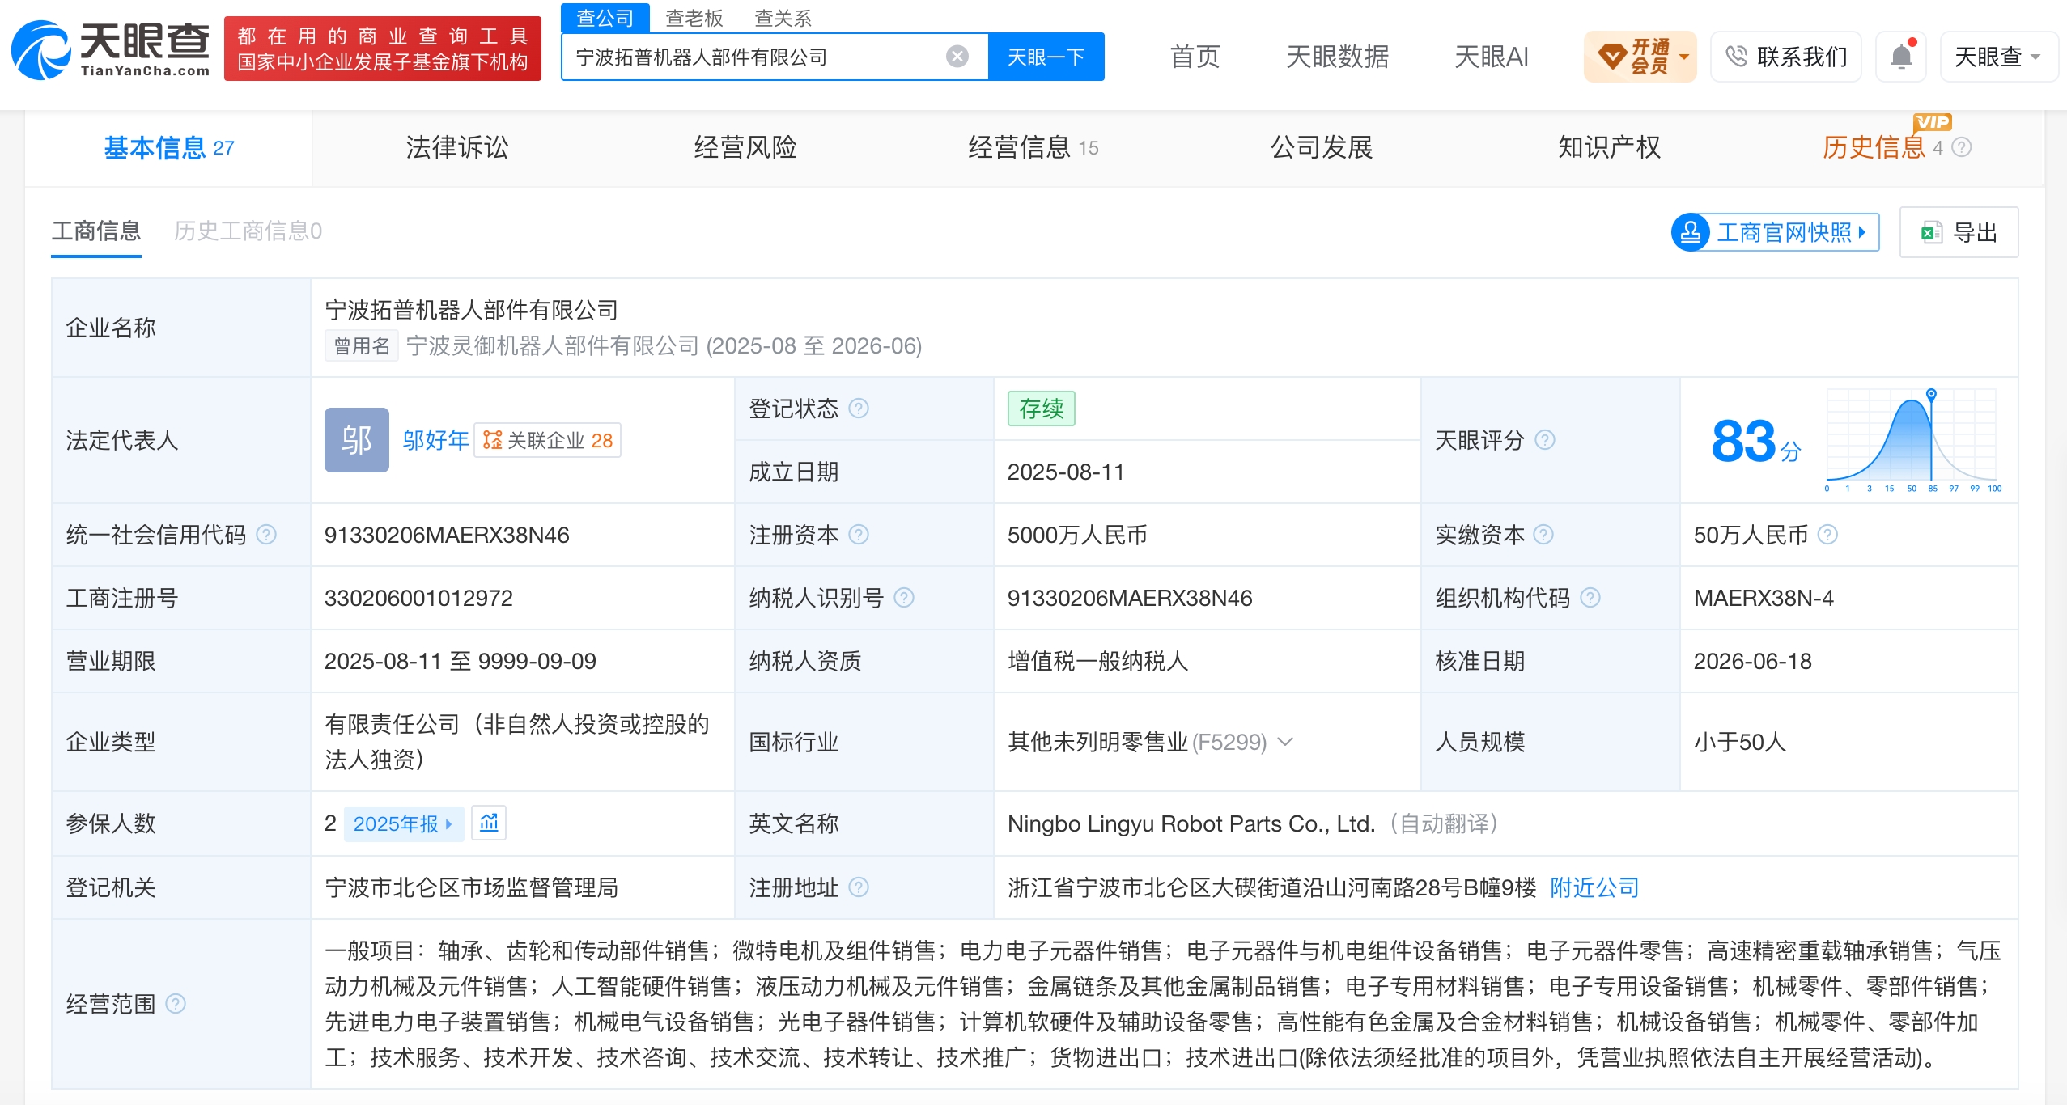Click the 5000万人民币 registered capital value
Image resolution: width=2067 pixels, height=1105 pixels.
[1077, 535]
